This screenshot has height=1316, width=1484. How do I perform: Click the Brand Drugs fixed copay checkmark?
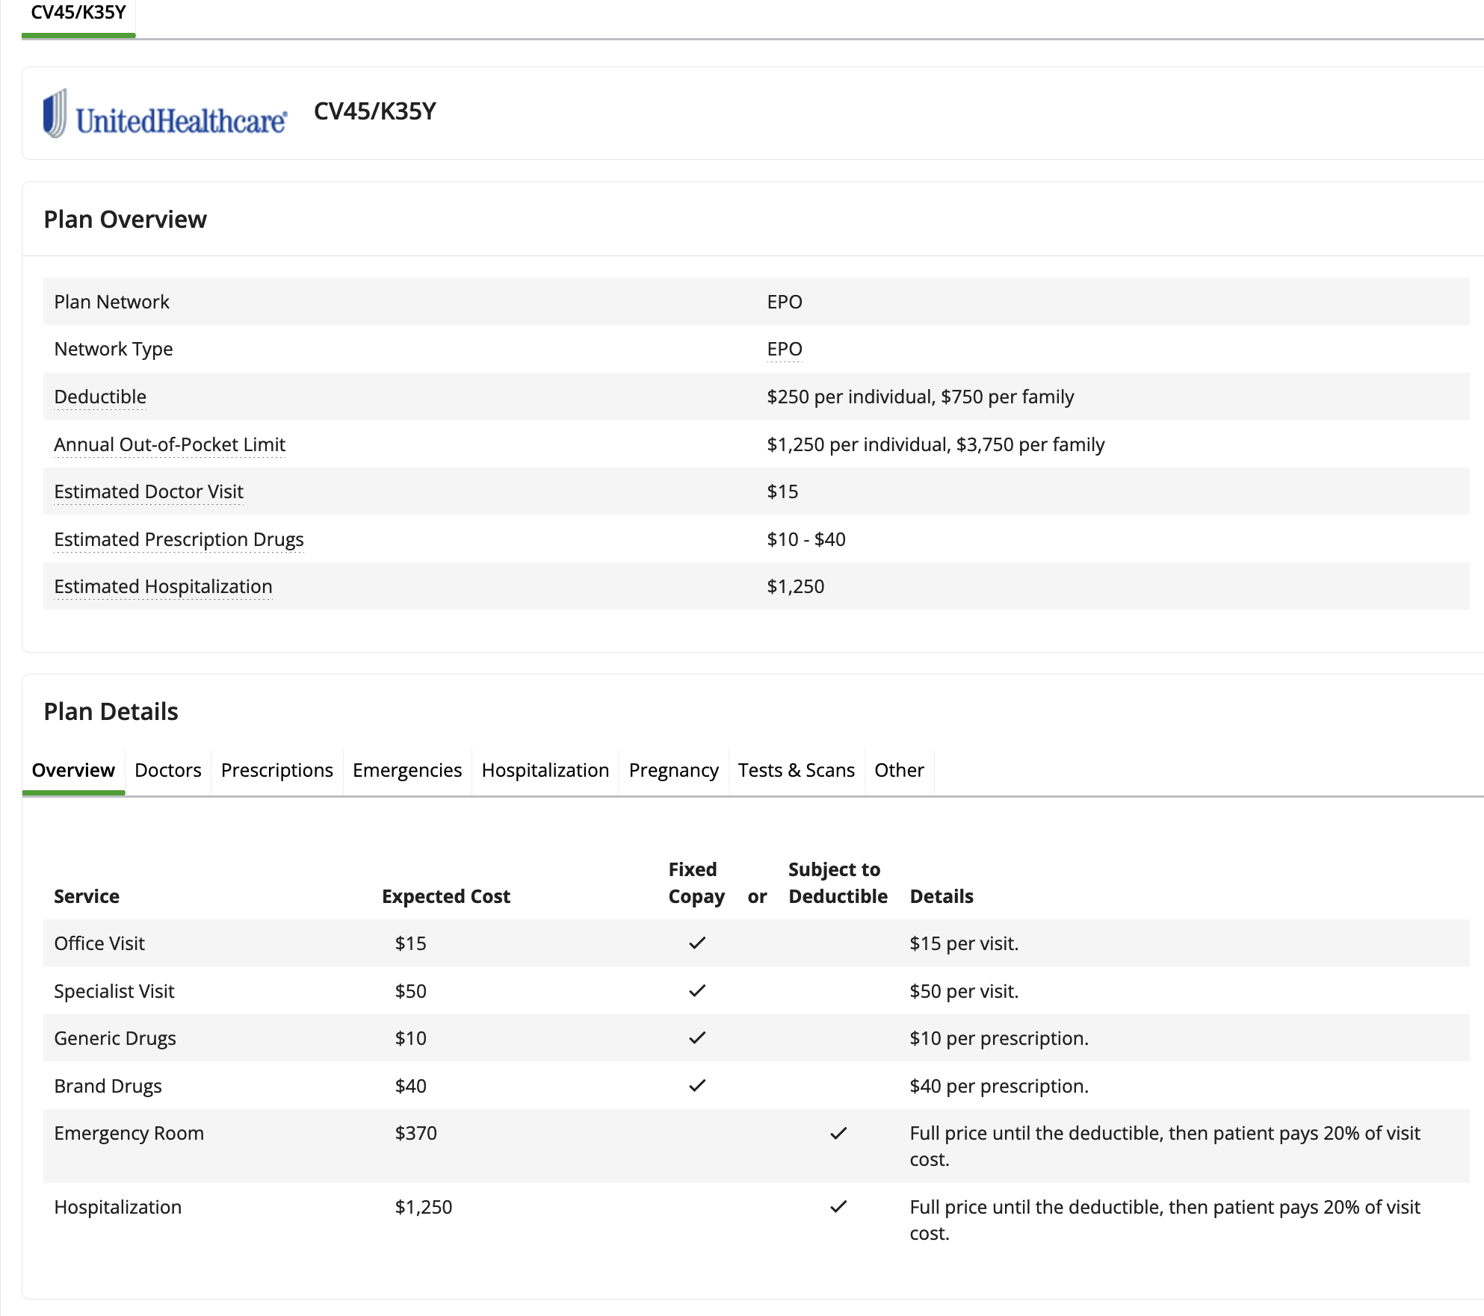click(696, 1086)
